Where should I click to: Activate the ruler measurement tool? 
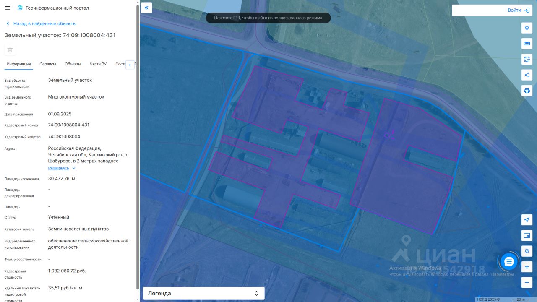tap(527, 44)
